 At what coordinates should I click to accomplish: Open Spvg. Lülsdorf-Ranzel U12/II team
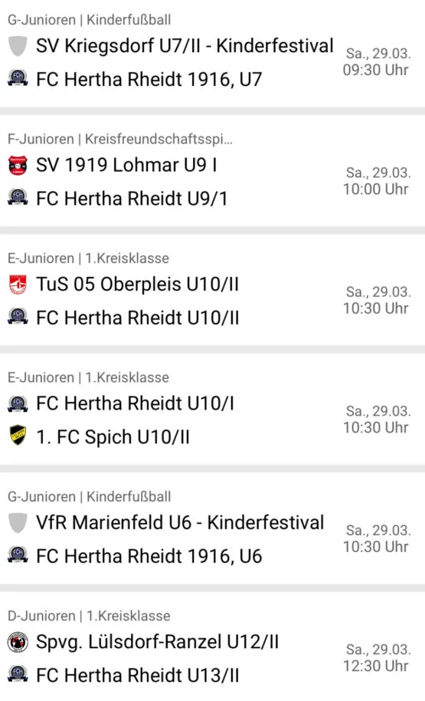158,643
